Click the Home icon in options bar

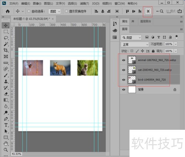(8, 11)
